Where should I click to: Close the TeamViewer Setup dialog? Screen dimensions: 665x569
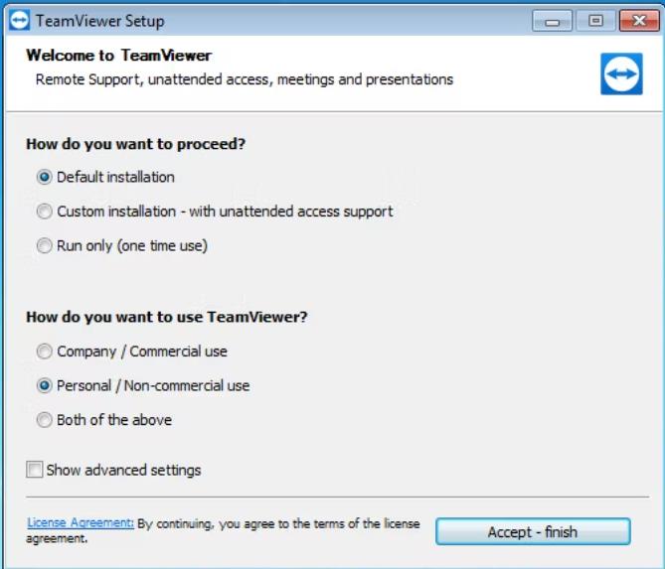pyautogui.click(x=639, y=20)
